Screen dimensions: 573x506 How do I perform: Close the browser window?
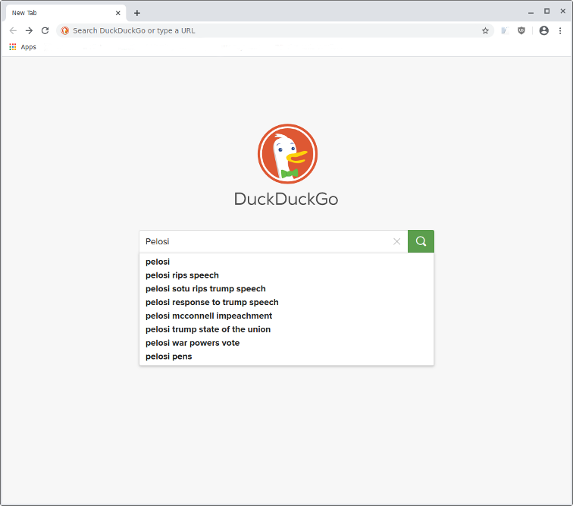(563, 11)
